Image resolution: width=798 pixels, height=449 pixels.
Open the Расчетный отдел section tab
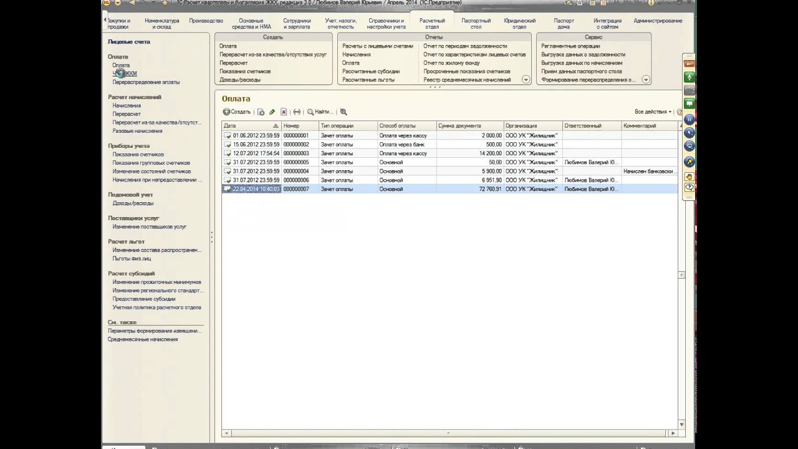(432, 24)
